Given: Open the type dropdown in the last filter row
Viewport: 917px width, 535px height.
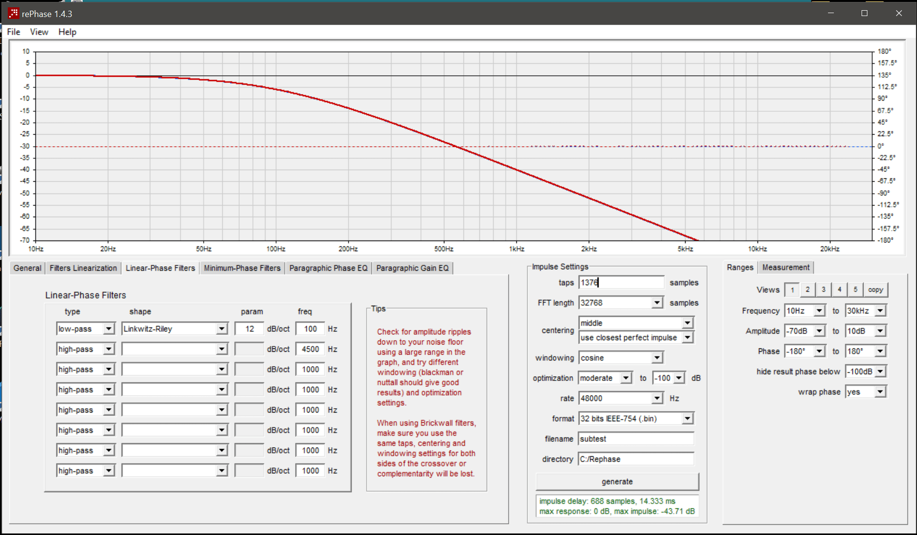Looking at the screenshot, I should click(109, 471).
